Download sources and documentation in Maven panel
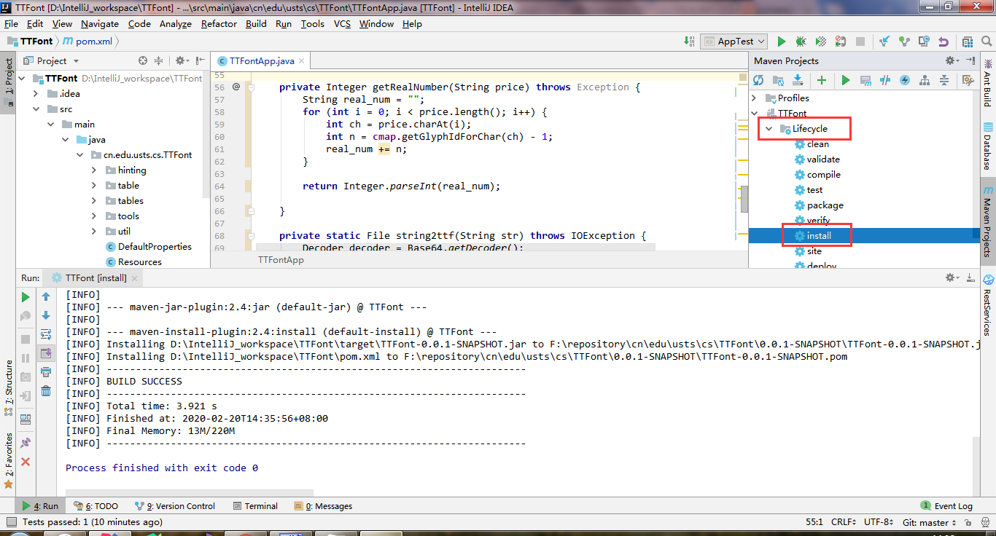The height and width of the screenshot is (536, 996). click(798, 80)
